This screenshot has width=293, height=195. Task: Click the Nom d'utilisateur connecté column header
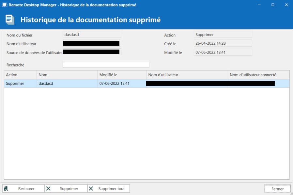258,75
